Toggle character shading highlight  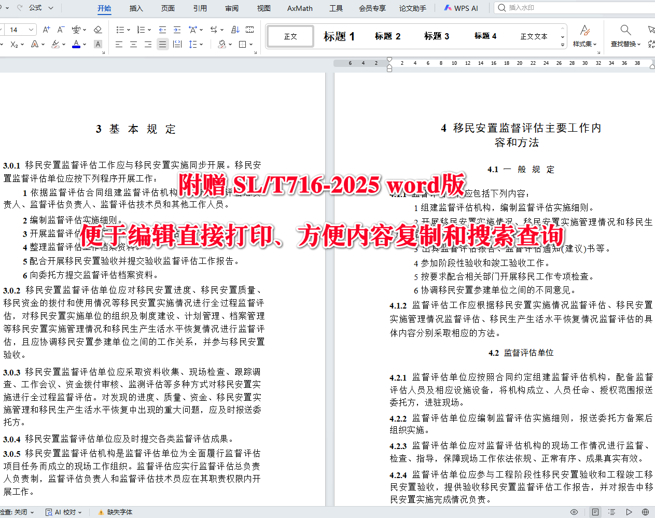(x=98, y=44)
